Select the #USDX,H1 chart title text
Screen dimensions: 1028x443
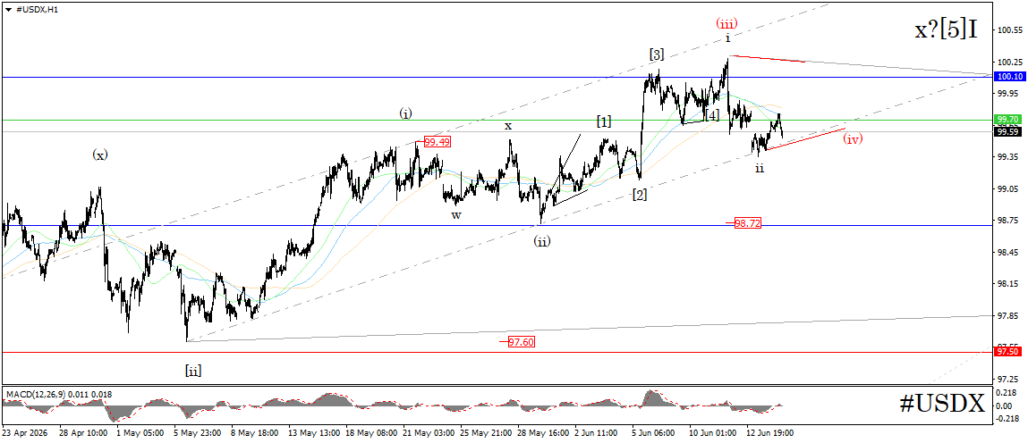(36, 10)
